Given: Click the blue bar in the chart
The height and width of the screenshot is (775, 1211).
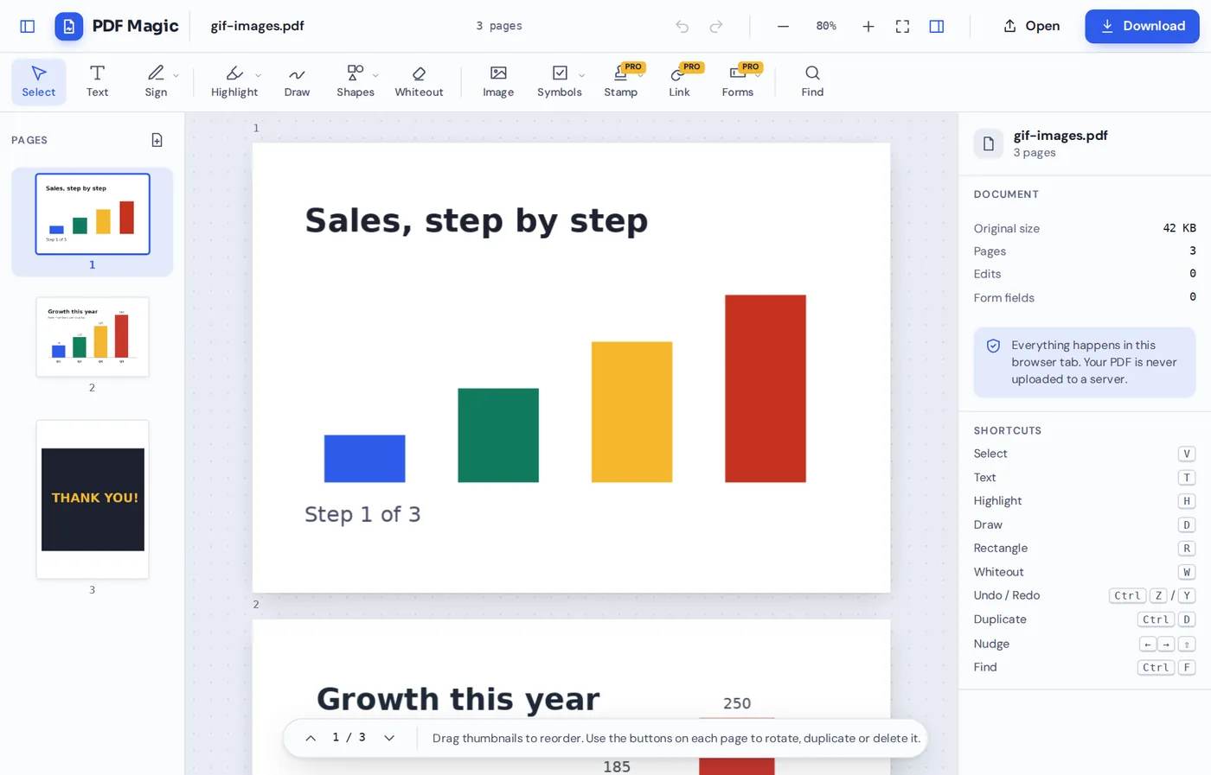Looking at the screenshot, I should 364,459.
